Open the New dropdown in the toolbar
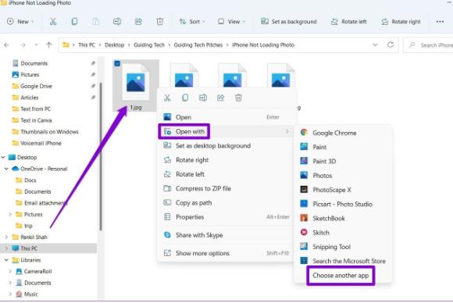This screenshot has width=453, height=303. coord(20,22)
